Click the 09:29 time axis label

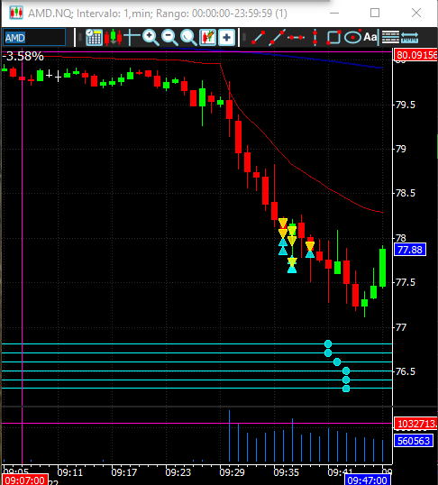pos(232,472)
